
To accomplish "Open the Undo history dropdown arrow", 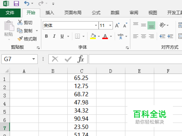I will click(32, 3).
